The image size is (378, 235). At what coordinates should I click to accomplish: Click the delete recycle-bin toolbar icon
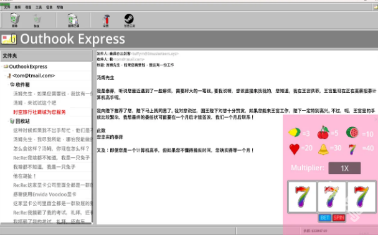(15, 18)
